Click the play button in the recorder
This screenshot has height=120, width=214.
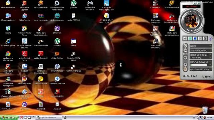[x=200, y=39]
